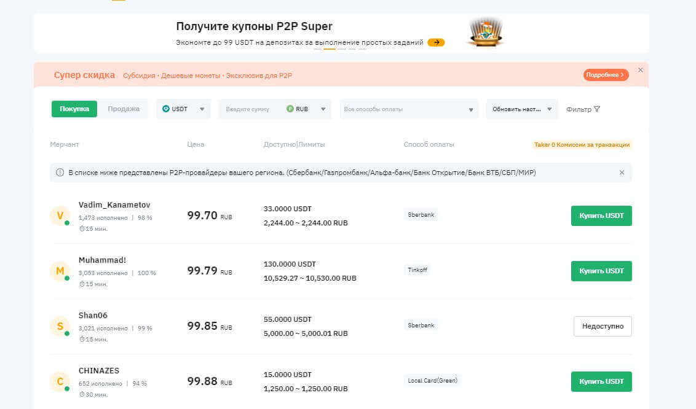Open the Подробнее discount details button
Viewport: 696px width, 409px height.
click(606, 75)
